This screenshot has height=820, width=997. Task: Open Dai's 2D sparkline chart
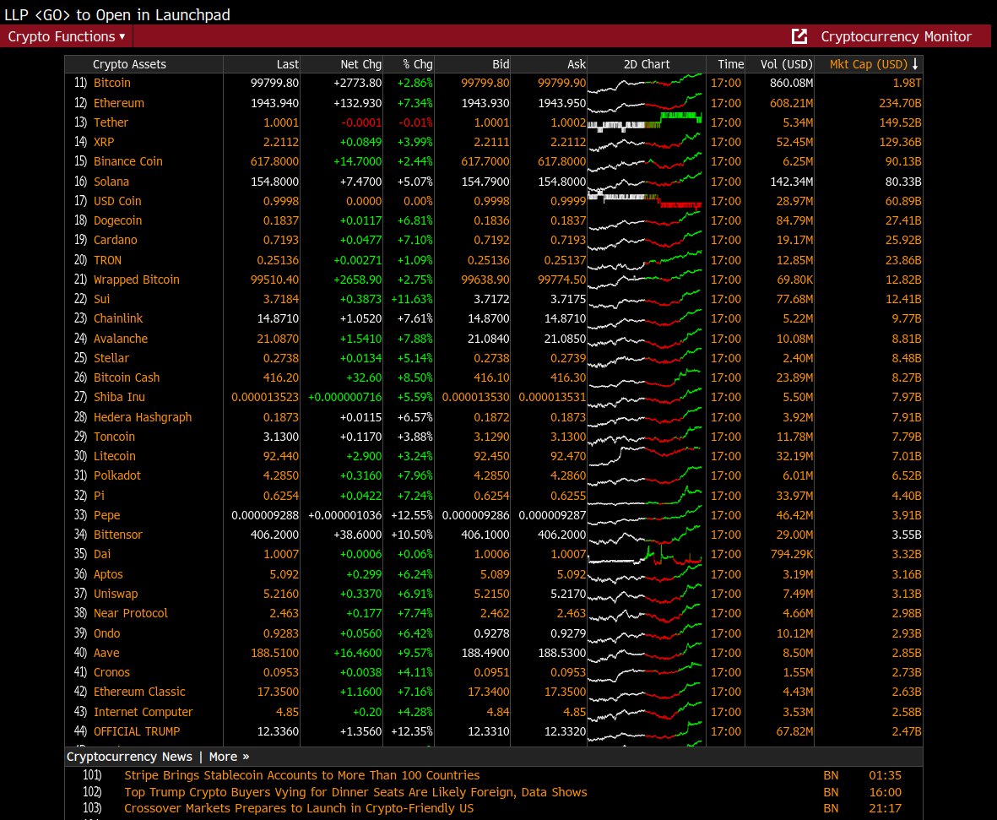(645, 554)
